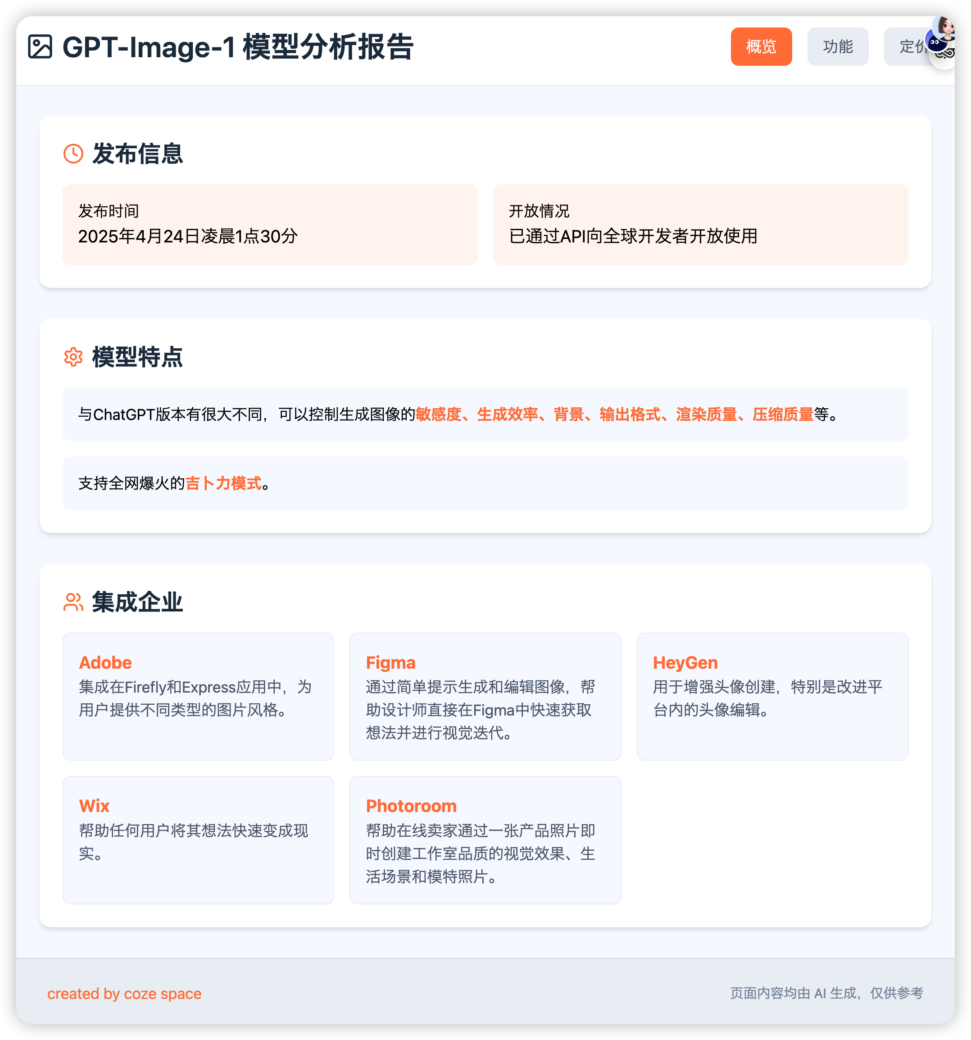Select the Figma company card
Screen dimensions: 971x1040
click(485, 696)
